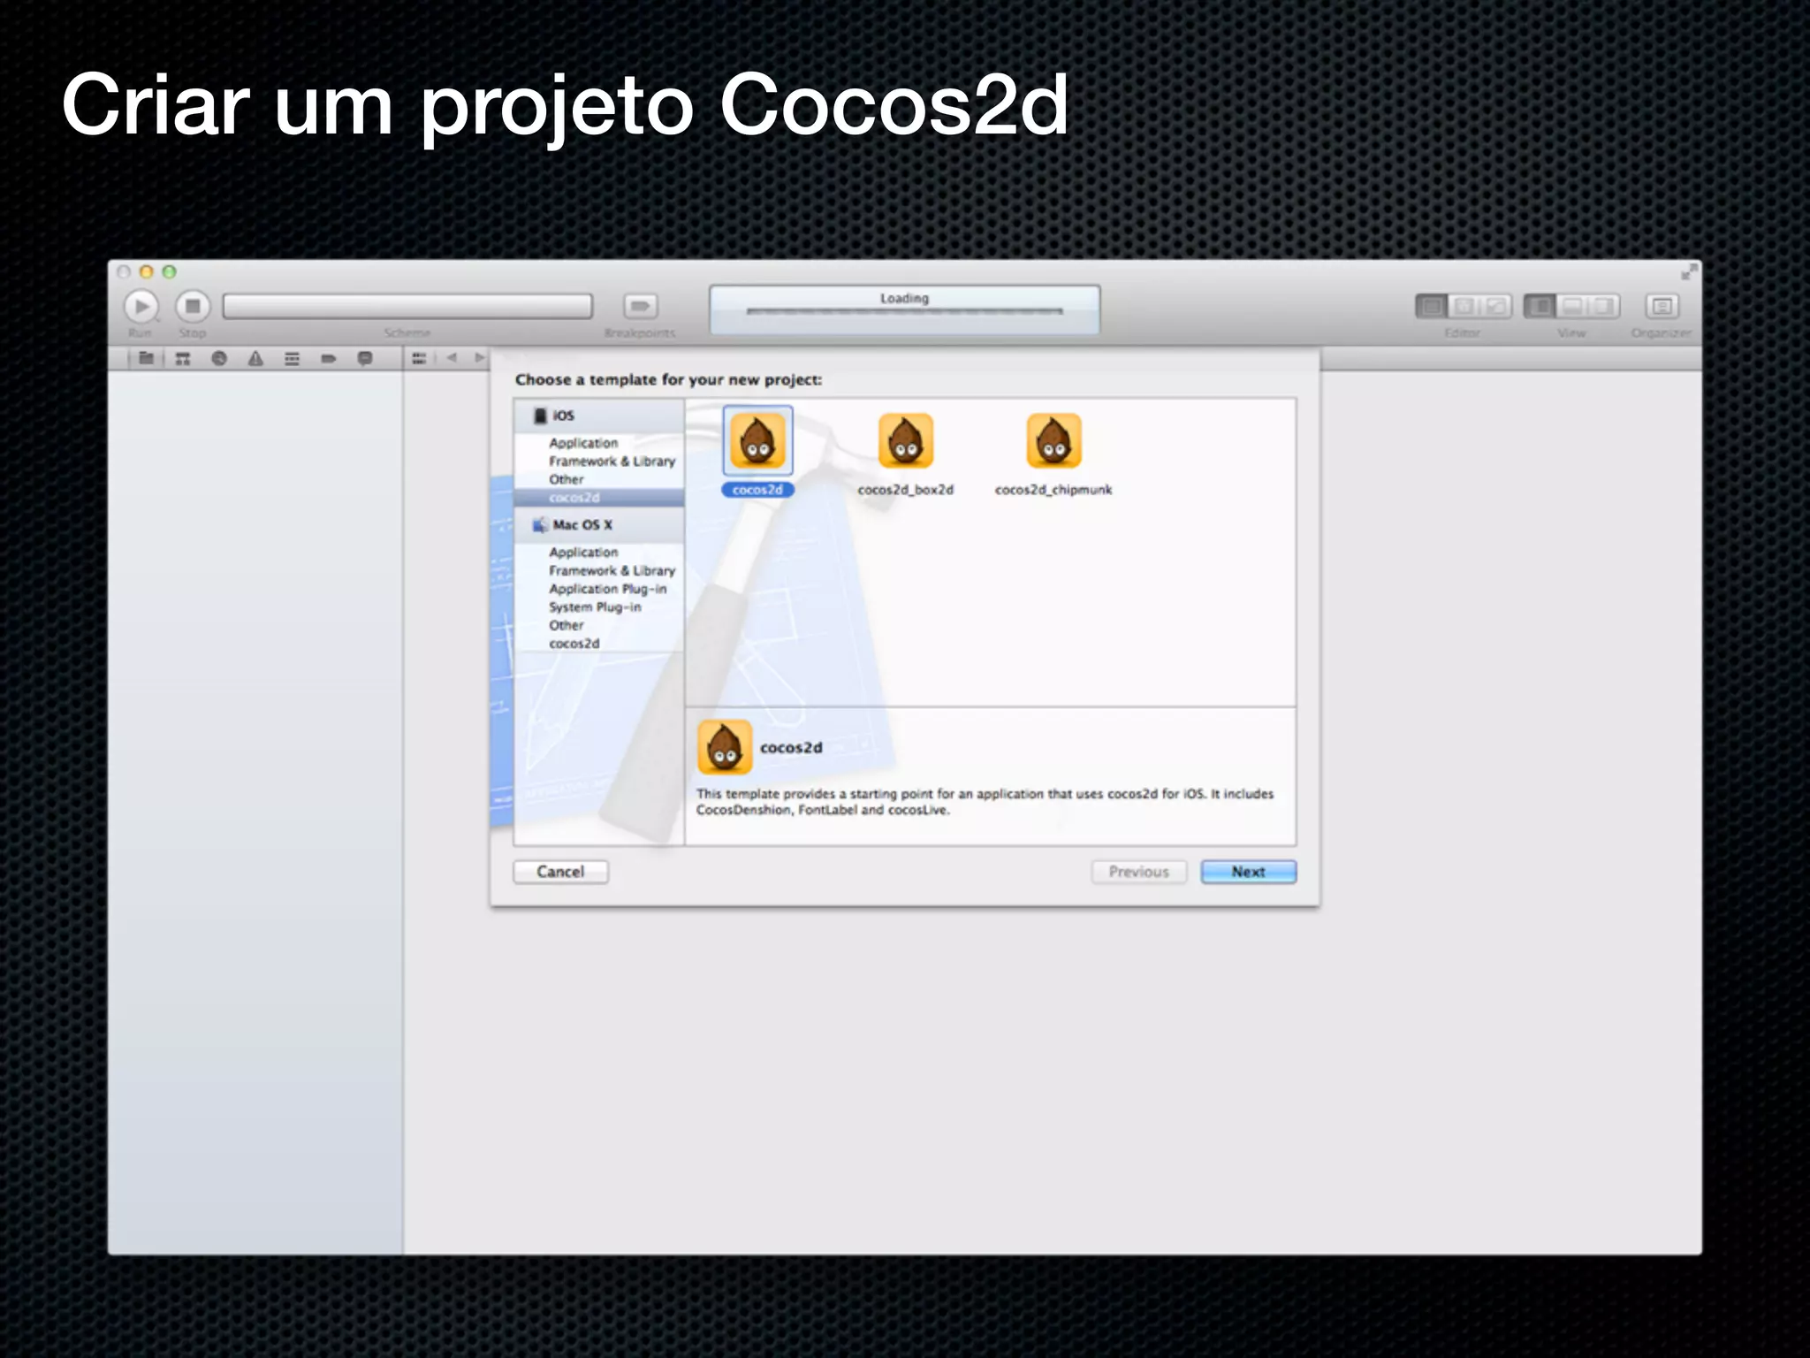Screen dimensions: 1810x1358
Task: Select cocos2d under iOS
Action: (x=599, y=498)
